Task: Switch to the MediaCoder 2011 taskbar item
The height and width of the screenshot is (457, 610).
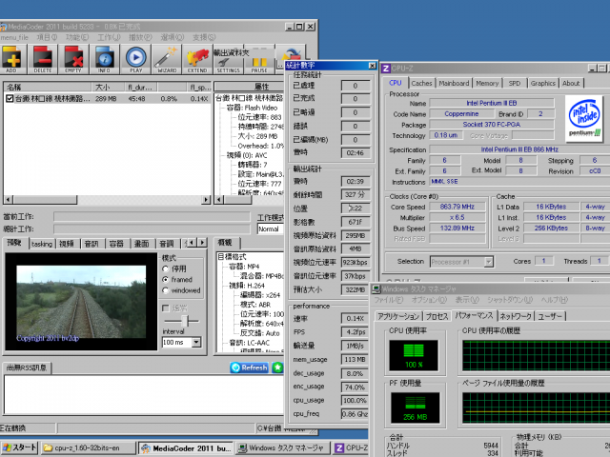Action: [187, 448]
